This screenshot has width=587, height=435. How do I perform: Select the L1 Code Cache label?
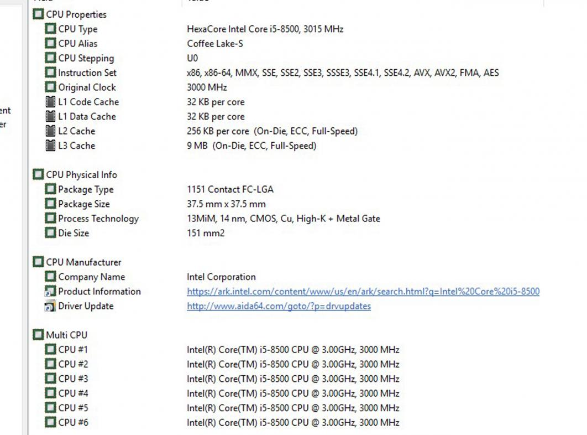pos(88,102)
